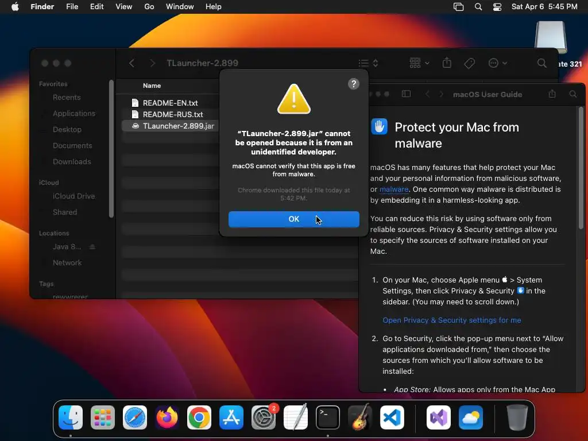Viewport: 588px width, 441px height.
Task: Open Visual Studio purple icon in Dock
Action: coord(438,417)
